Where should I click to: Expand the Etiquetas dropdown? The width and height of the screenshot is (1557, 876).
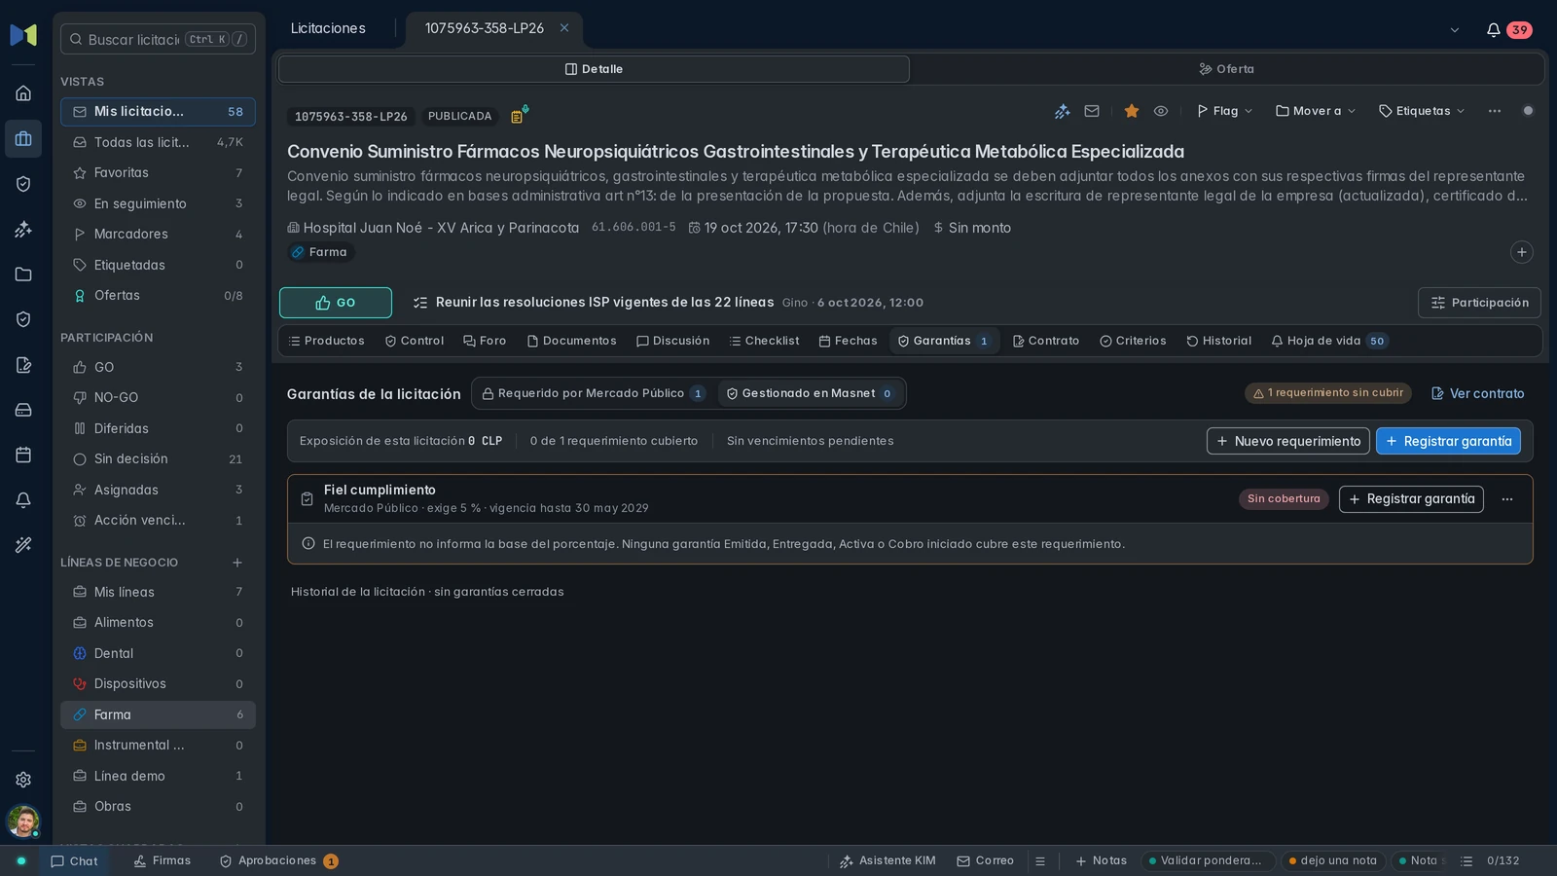(x=1422, y=111)
